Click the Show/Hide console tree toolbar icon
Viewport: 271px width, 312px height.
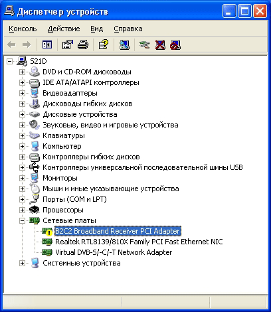pos(47,44)
